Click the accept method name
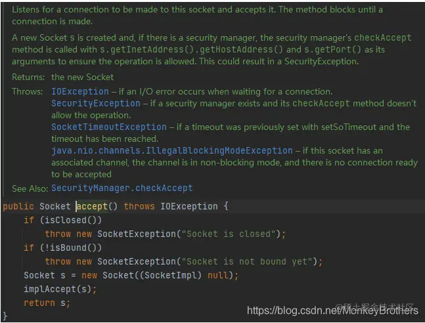The height and width of the screenshot is (323, 425). click(x=92, y=207)
